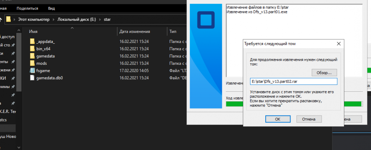Viewport: 371px width, 150px height.
Task: Open the Вид ribbon tab
Action: [x=51, y=8]
